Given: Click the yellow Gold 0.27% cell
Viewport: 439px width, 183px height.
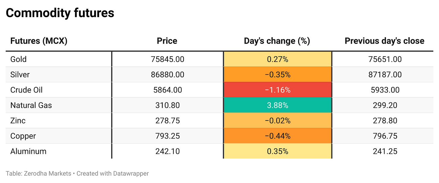Looking at the screenshot, I should (277, 59).
